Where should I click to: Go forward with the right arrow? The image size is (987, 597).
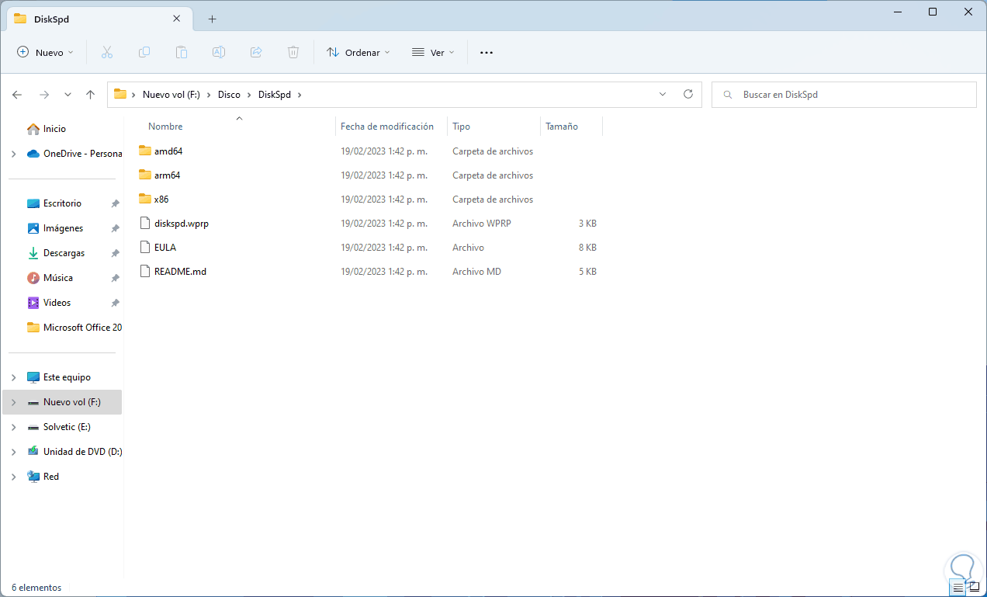44,95
